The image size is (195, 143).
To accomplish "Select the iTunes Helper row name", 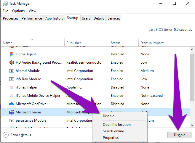I will 26,87.
